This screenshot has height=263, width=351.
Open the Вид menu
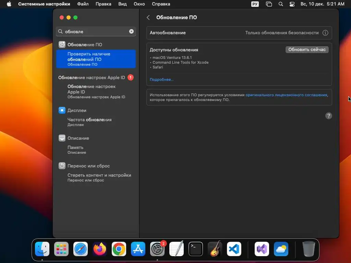click(x=122, y=4)
